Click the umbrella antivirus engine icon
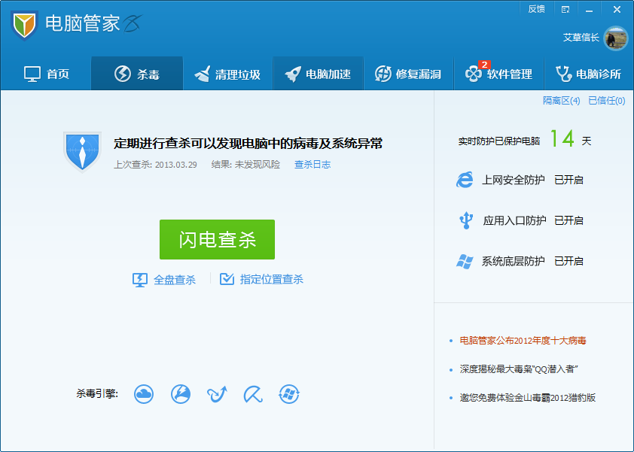The width and height of the screenshot is (634, 452). pyautogui.click(x=253, y=393)
